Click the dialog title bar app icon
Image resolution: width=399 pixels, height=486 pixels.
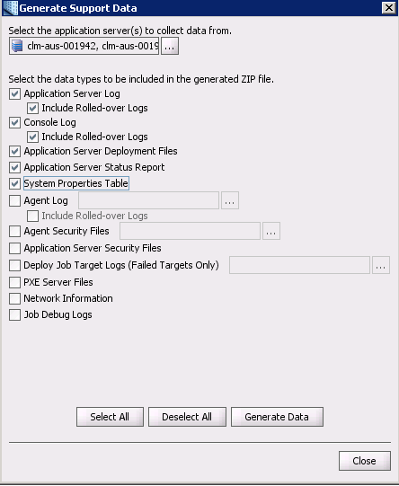pos(11,7)
